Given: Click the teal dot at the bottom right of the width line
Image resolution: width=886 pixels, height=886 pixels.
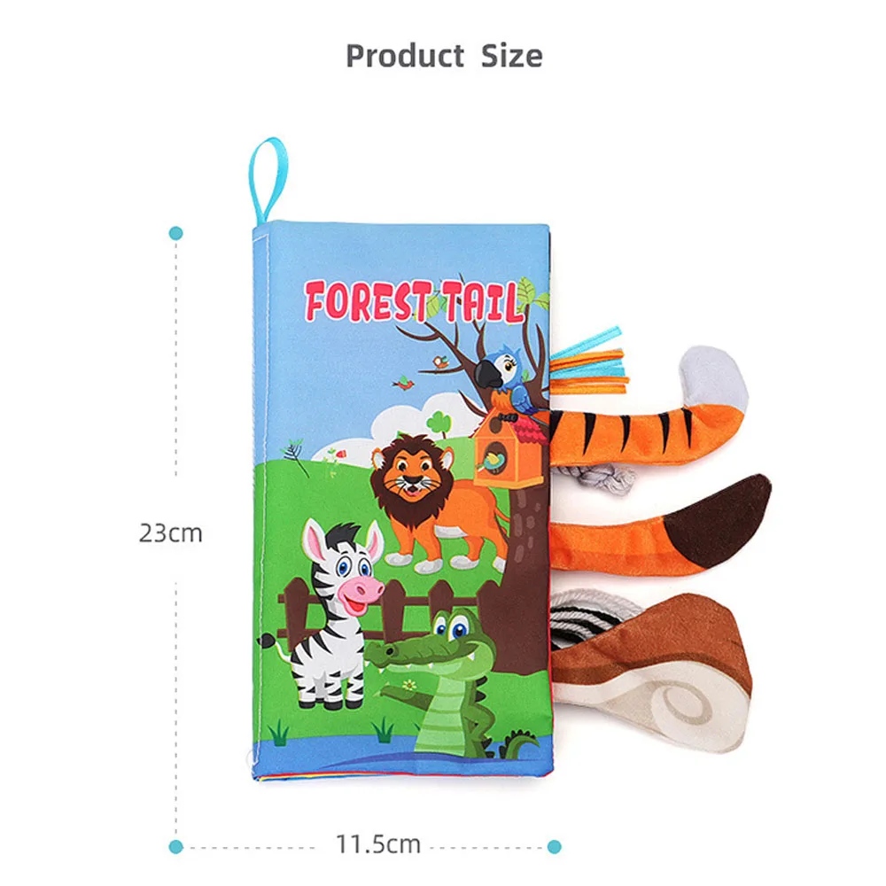Looking at the screenshot, I should coord(555,846).
